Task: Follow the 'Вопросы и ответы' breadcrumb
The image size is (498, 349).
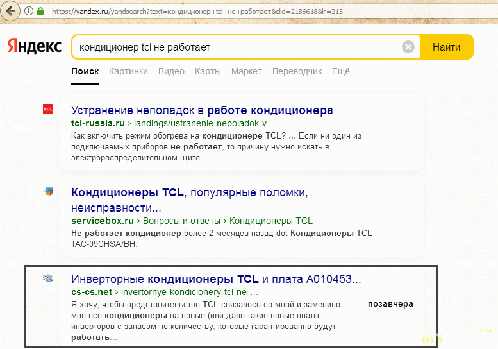Action: coord(181,221)
